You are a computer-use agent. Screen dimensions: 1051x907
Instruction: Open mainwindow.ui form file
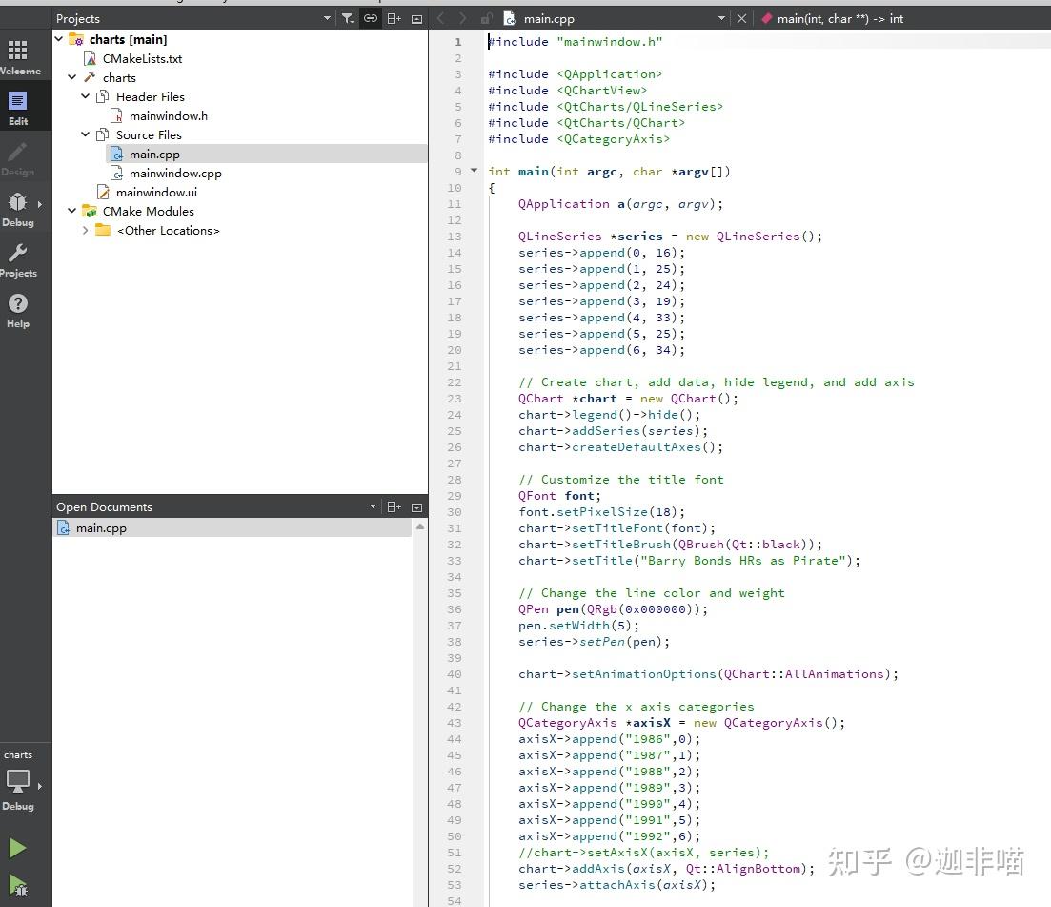pyautogui.click(x=156, y=193)
